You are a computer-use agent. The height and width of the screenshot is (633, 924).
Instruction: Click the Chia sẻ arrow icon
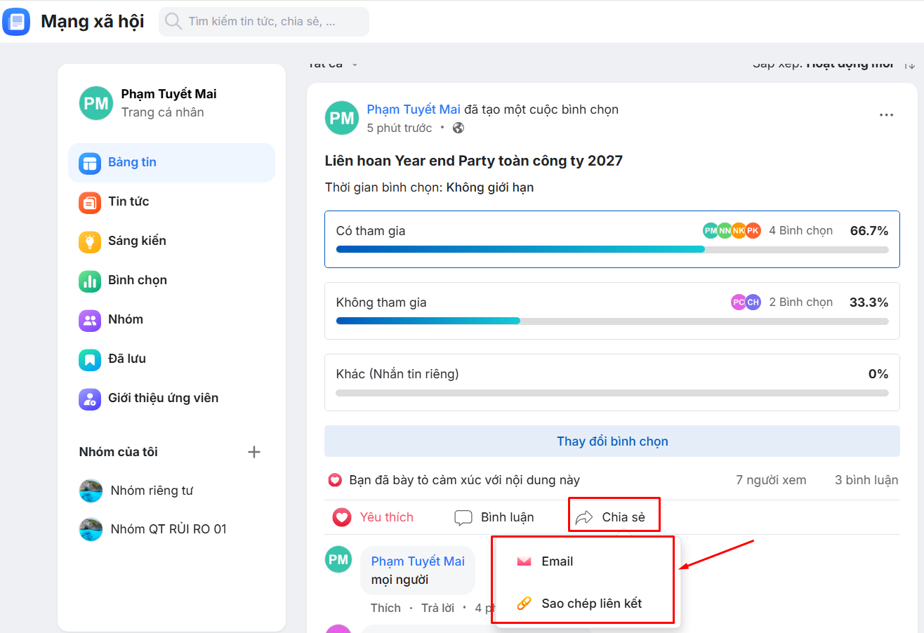coord(583,518)
